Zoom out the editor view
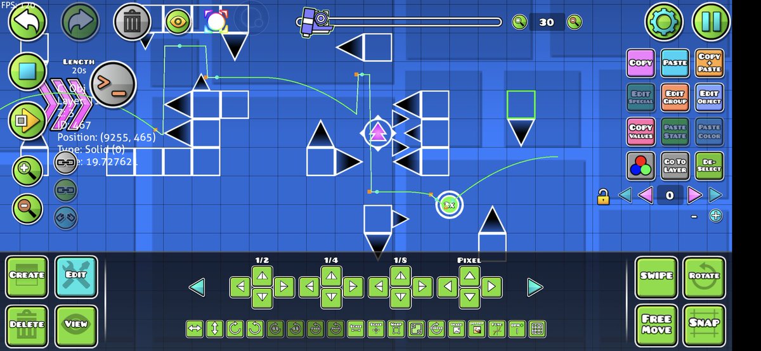761x351 pixels. click(x=27, y=209)
